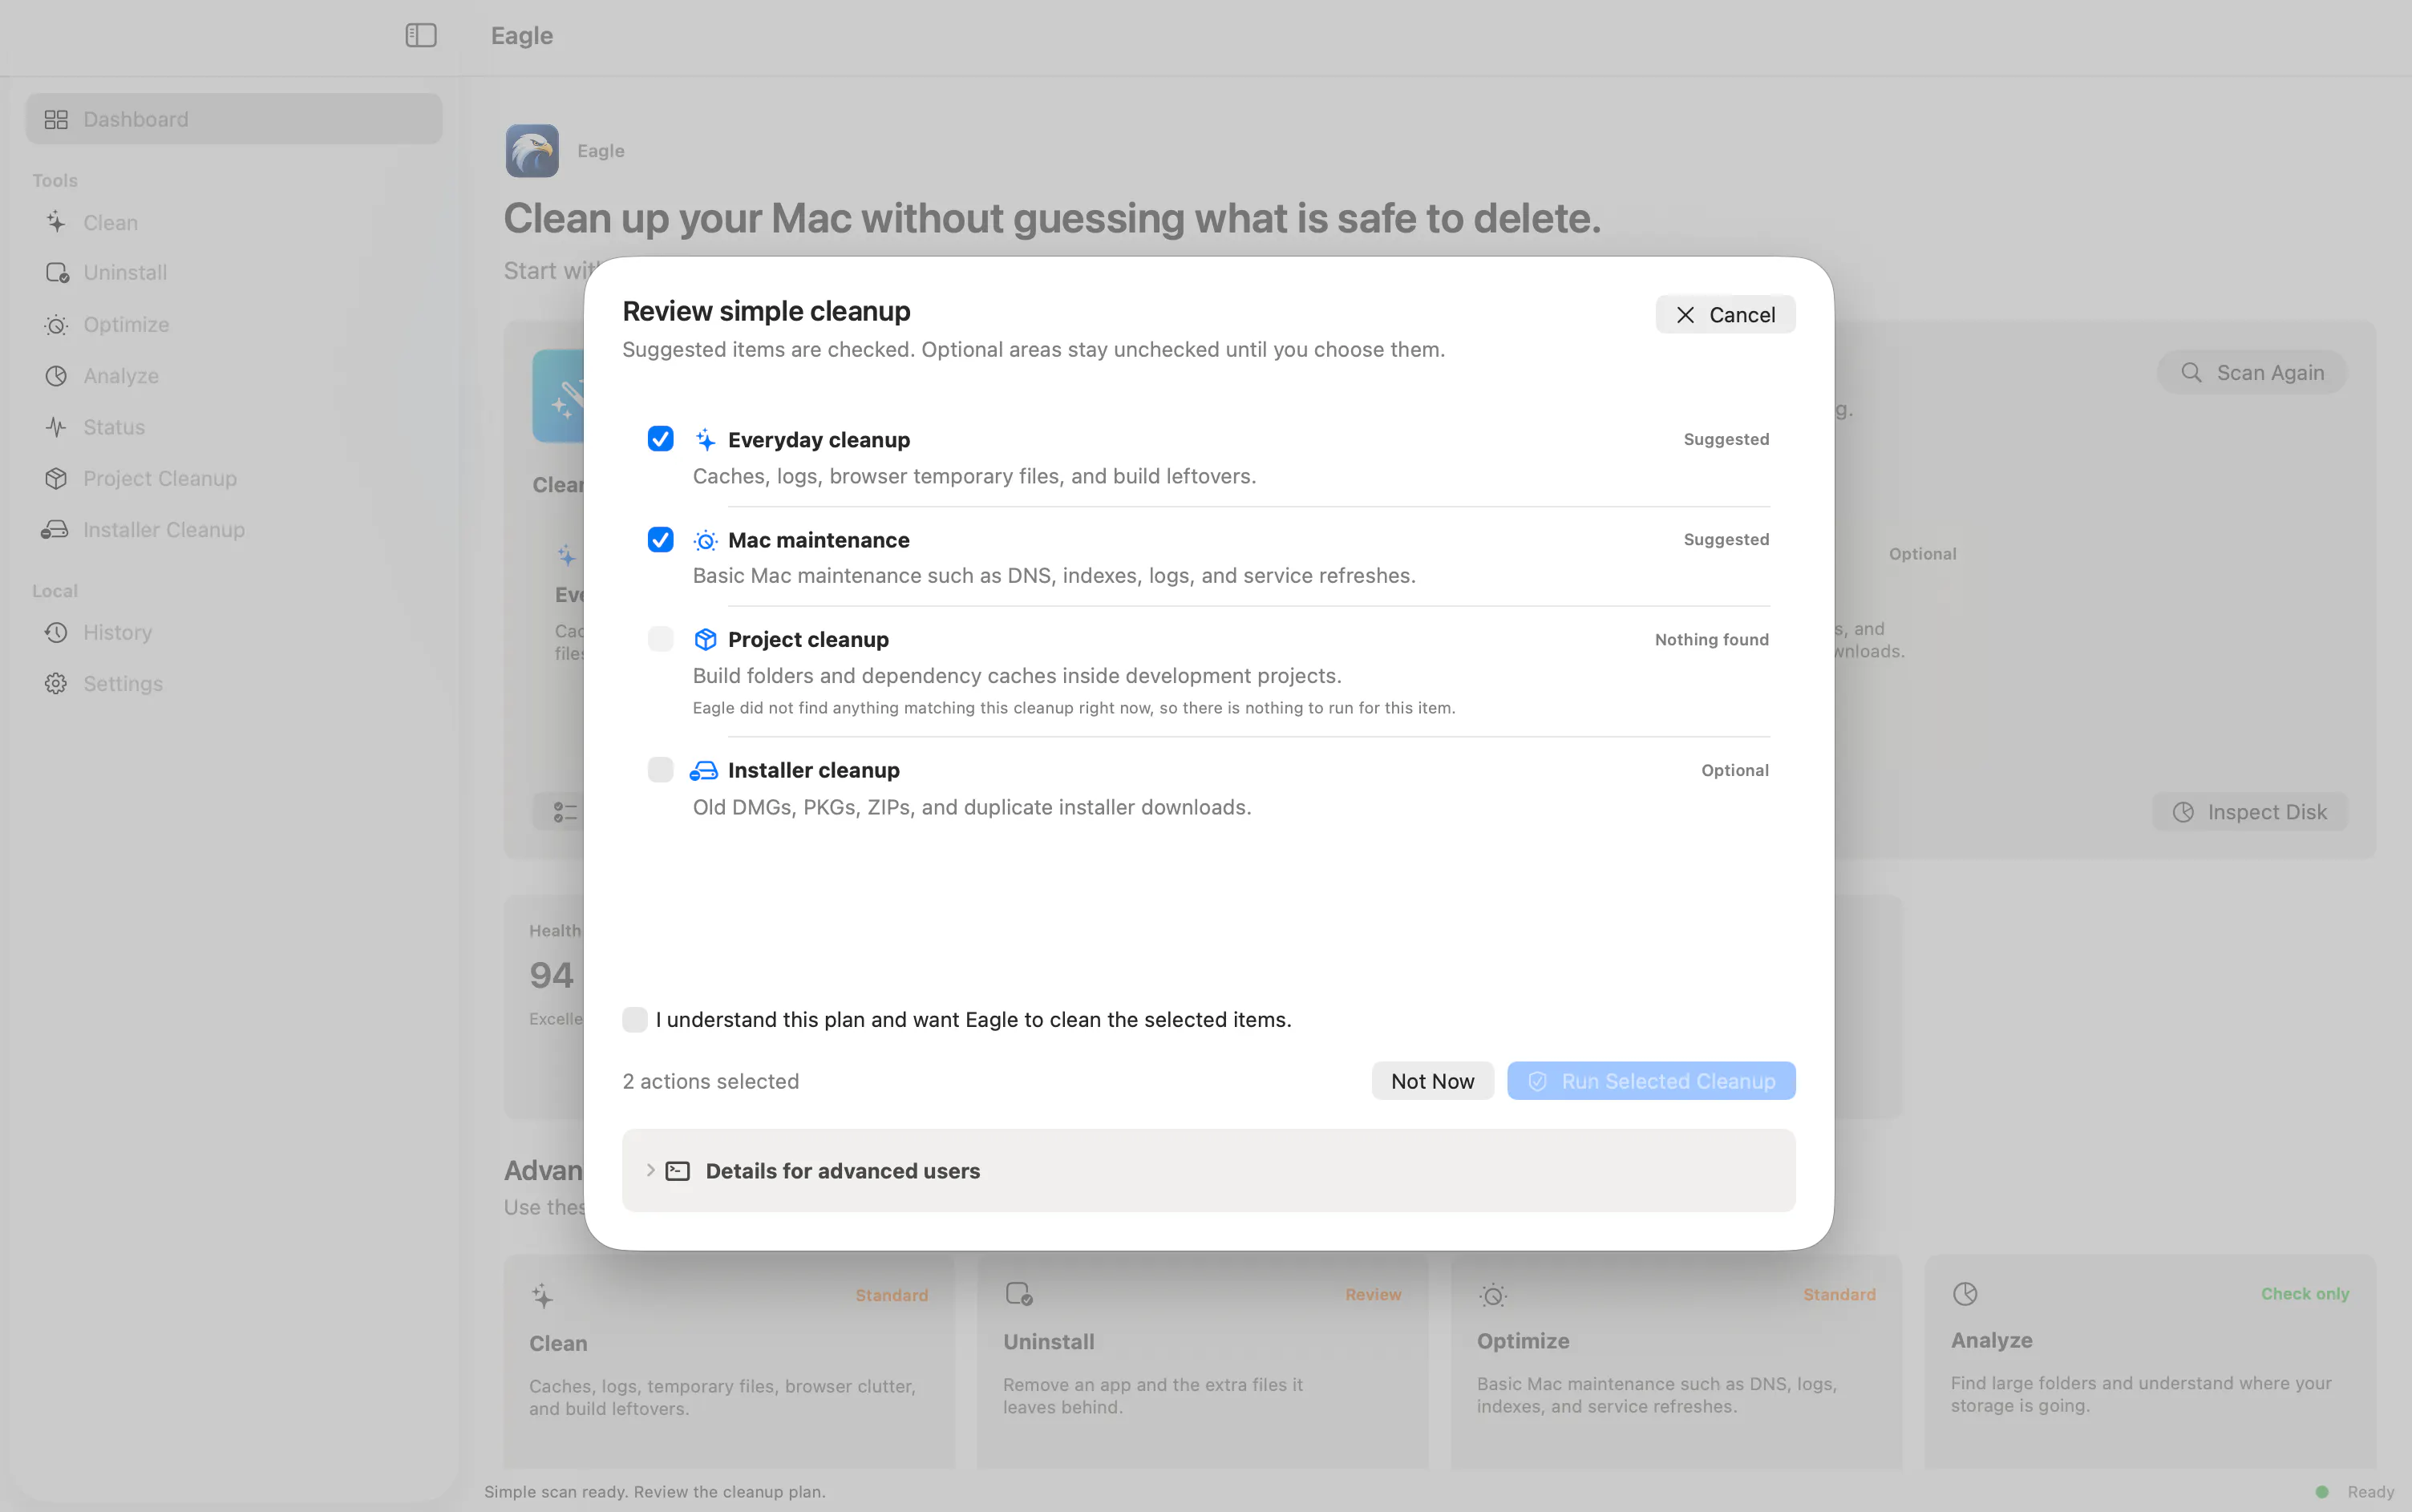Go to Optimize in the sidebar
The height and width of the screenshot is (1512, 2412).
tap(234, 325)
